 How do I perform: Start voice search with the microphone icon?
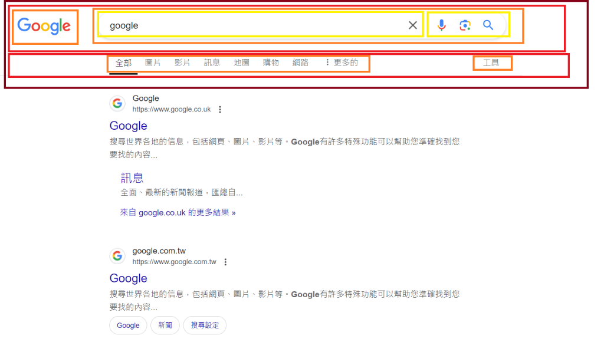pos(441,25)
